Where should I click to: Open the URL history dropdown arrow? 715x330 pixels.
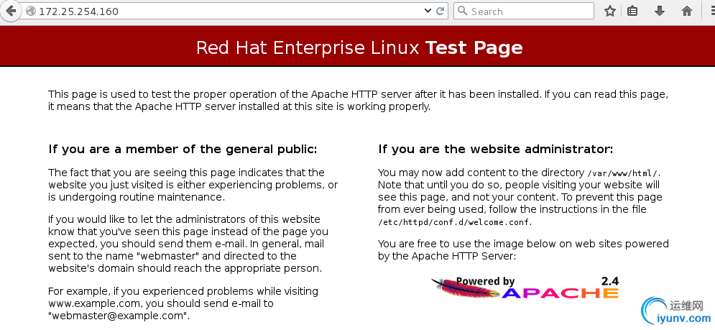(x=428, y=11)
